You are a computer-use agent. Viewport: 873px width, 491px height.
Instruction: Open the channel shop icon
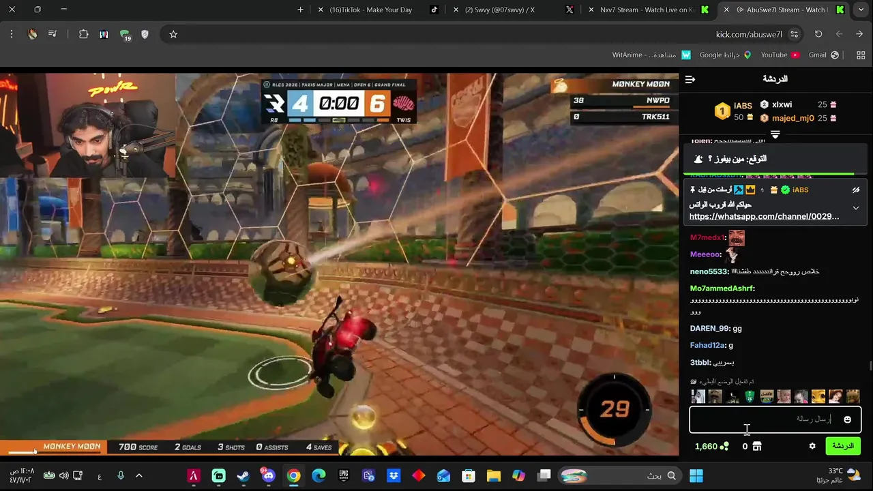click(756, 446)
